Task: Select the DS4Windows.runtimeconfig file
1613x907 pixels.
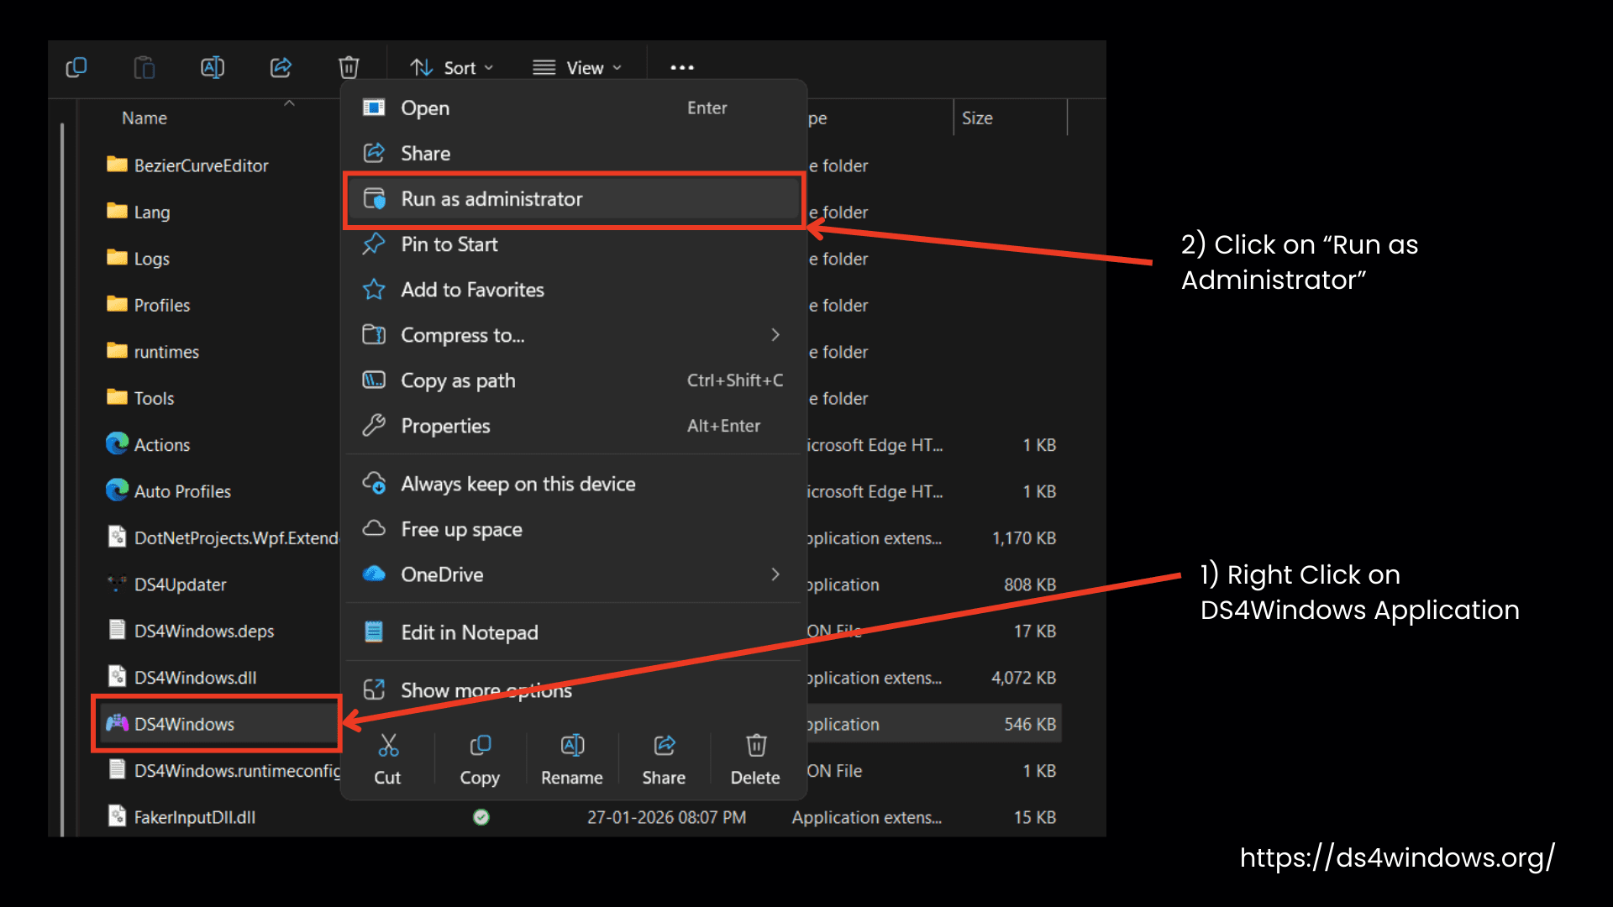Action: coord(223,770)
